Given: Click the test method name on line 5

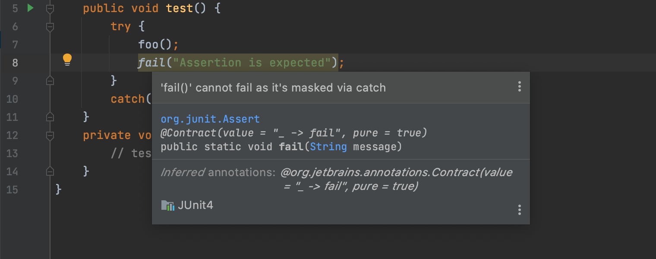Looking at the screenshot, I should [x=180, y=8].
